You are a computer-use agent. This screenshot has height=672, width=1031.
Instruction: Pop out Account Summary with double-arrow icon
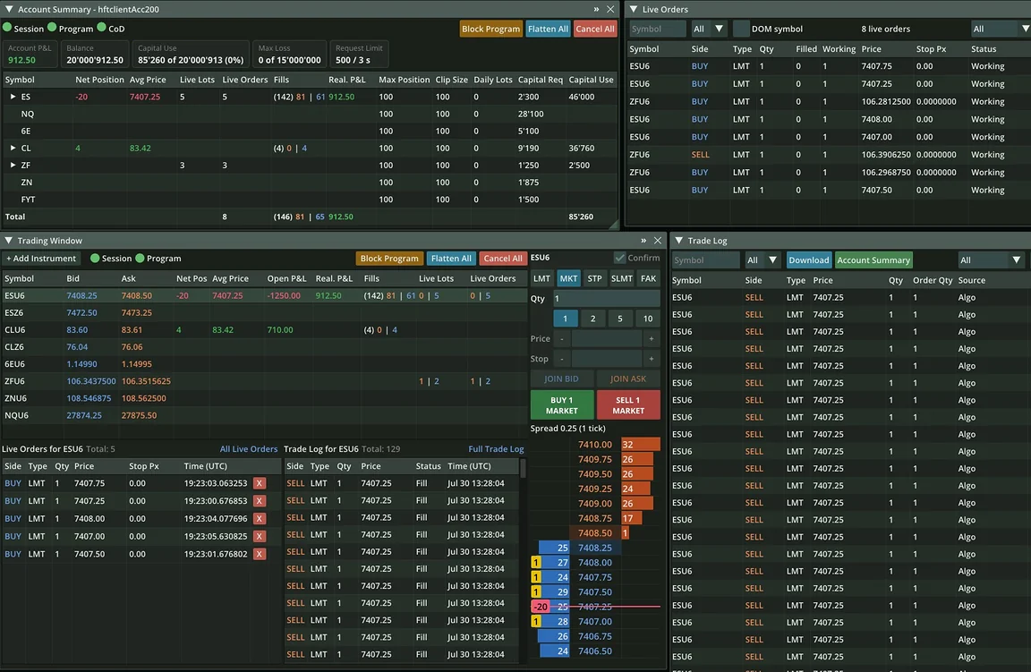coord(596,9)
